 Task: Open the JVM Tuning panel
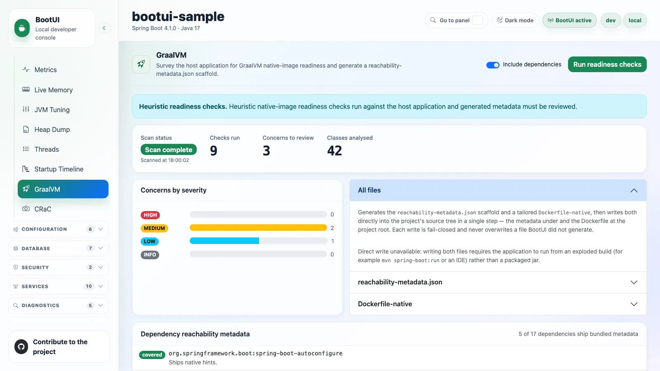click(63, 109)
